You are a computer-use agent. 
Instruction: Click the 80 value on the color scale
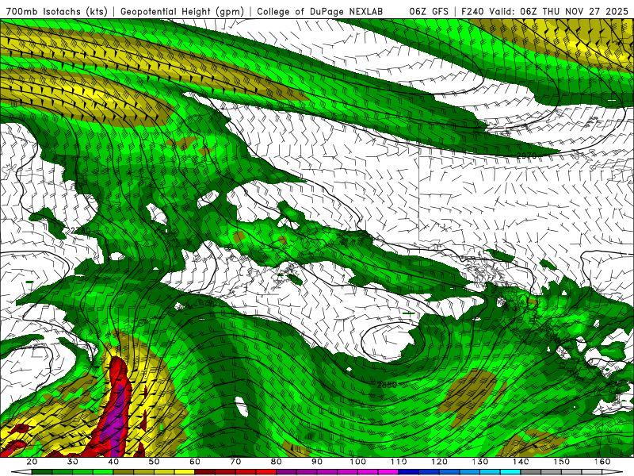pyautogui.click(x=277, y=462)
